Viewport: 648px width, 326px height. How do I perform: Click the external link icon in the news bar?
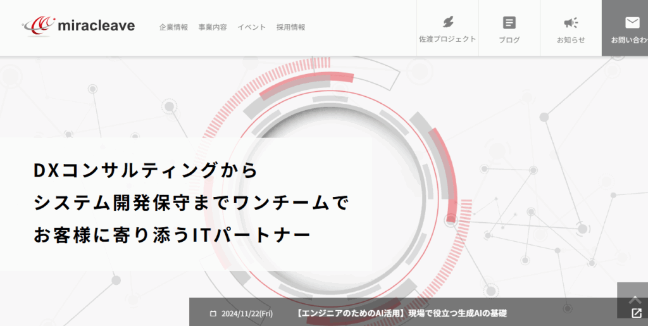[x=637, y=313]
